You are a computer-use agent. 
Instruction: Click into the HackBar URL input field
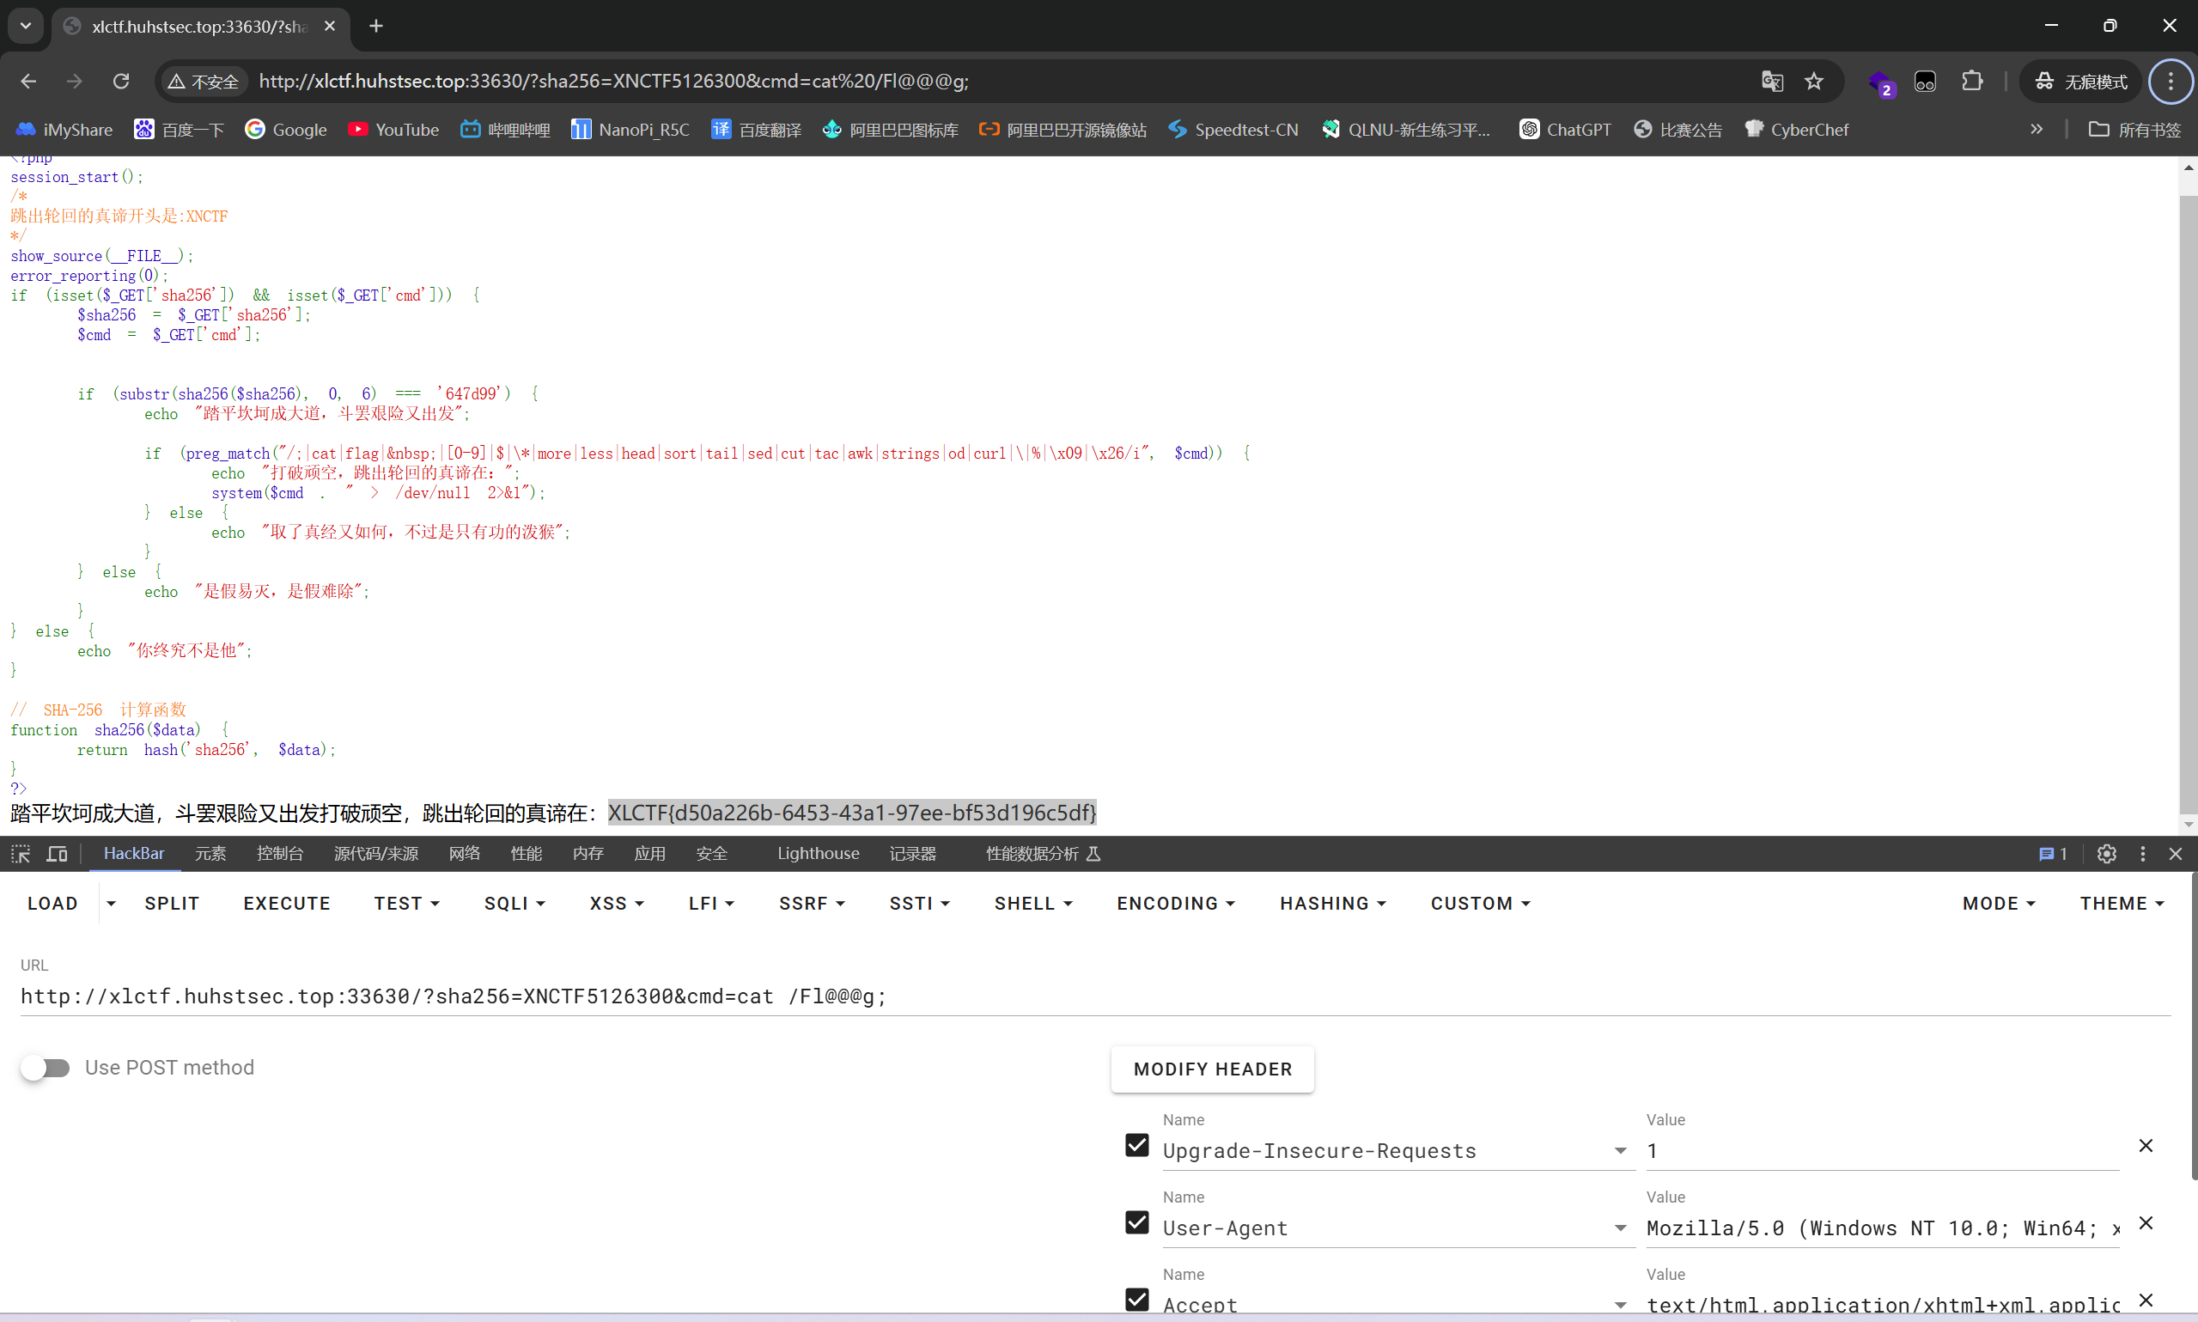click(1069, 996)
